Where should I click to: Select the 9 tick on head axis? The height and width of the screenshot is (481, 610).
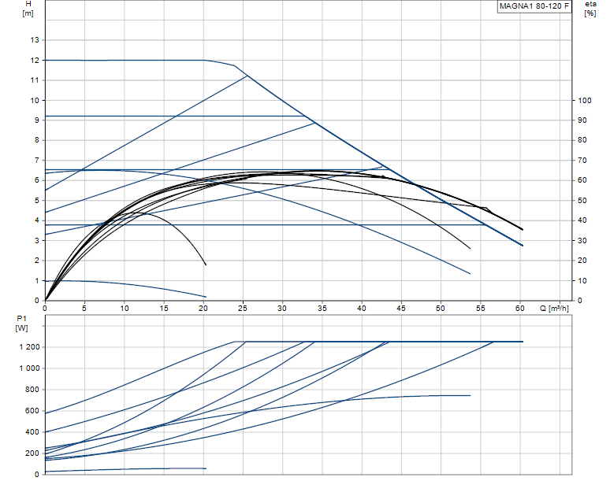coord(35,120)
